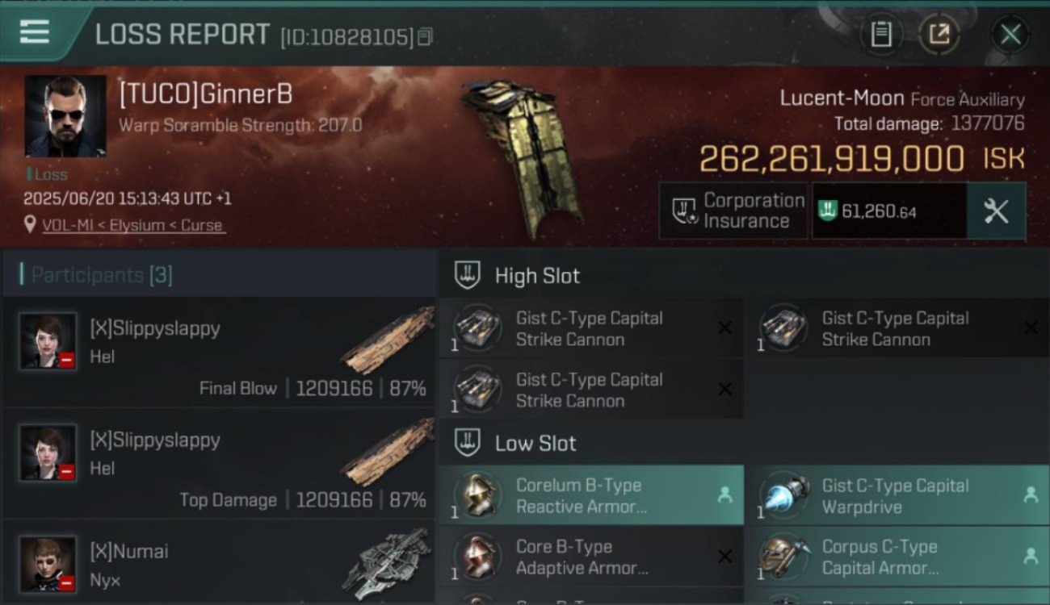
Task: Select Slippyslappy Final Blow participant portrait
Action: point(48,341)
